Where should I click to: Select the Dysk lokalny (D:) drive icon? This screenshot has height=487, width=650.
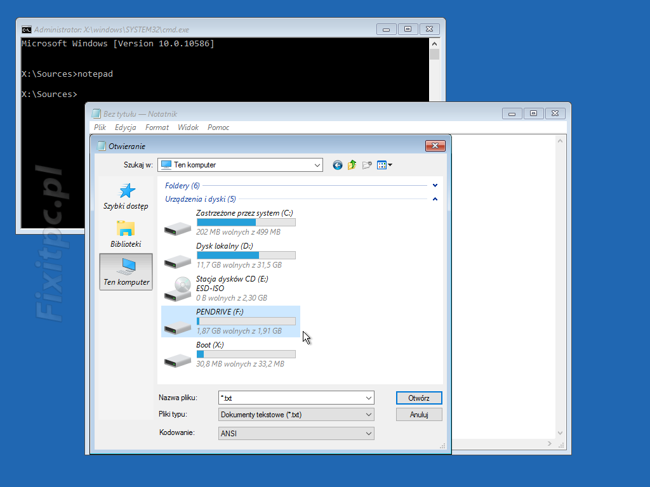pos(178,261)
